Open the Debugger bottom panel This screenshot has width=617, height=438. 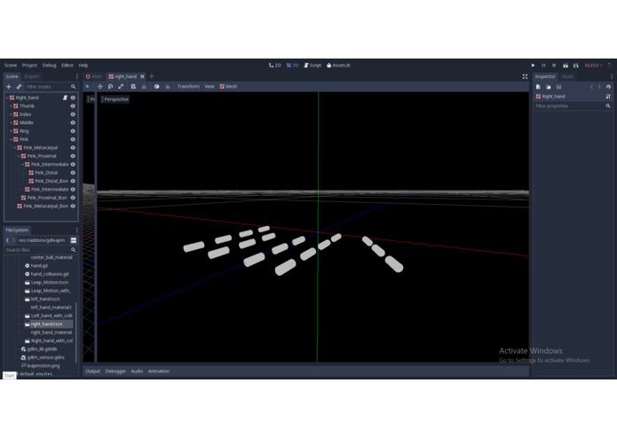(x=115, y=371)
